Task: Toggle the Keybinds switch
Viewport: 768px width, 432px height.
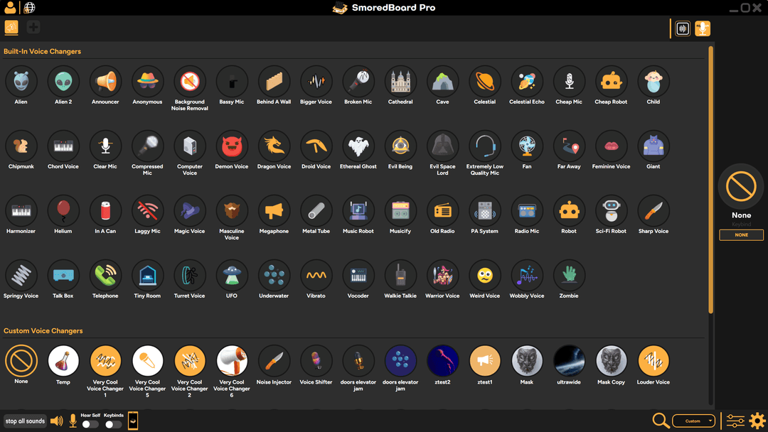Action: [x=113, y=424]
